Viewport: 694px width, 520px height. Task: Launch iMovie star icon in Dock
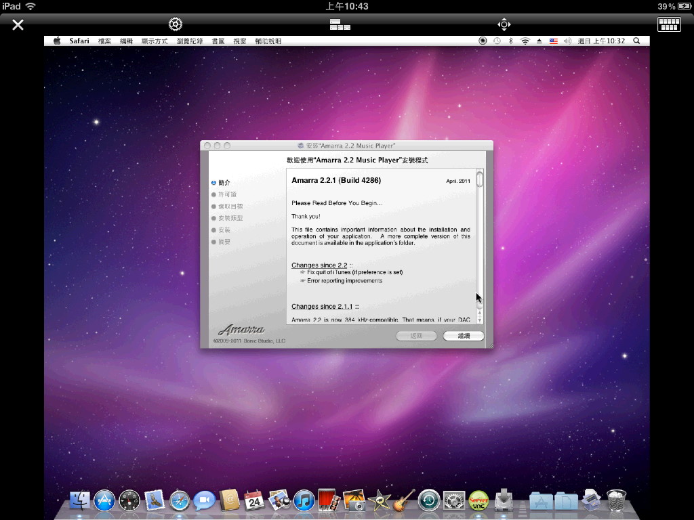[x=380, y=501]
